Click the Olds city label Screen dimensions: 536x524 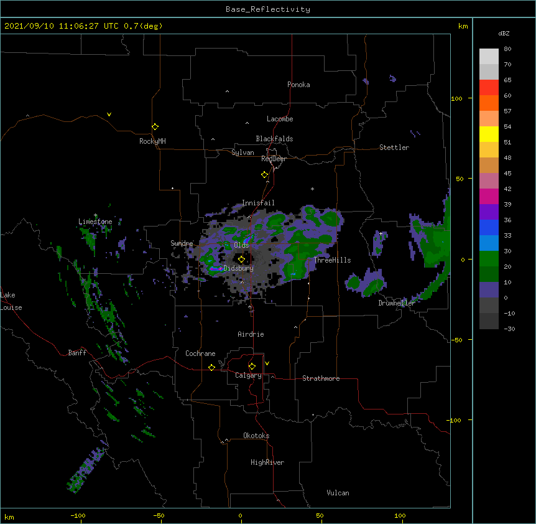pos(241,245)
